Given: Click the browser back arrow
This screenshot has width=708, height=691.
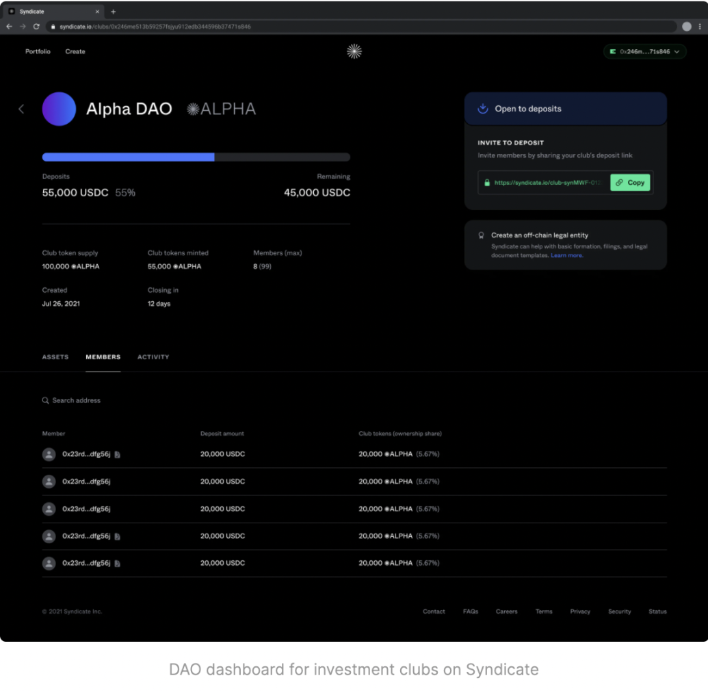Looking at the screenshot, I should (x=9, y=27).
